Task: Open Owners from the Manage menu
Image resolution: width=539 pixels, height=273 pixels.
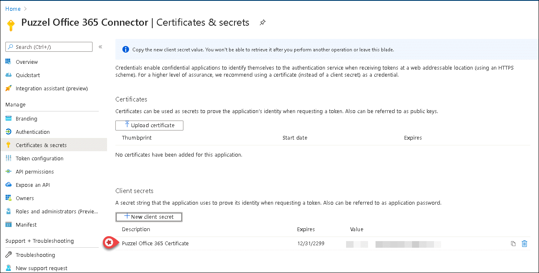Action: point(24,198)
